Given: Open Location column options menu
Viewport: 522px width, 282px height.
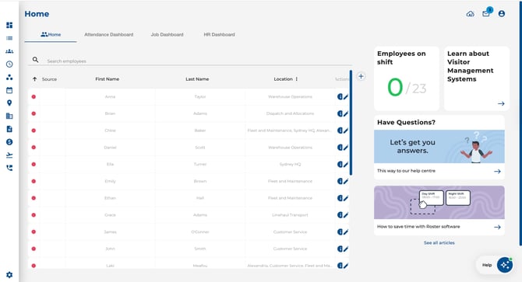Looking at the screenshot, I should click(296, 79).
